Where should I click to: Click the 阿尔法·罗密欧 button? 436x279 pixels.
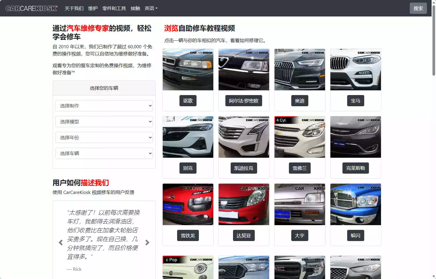click(244, 101)
